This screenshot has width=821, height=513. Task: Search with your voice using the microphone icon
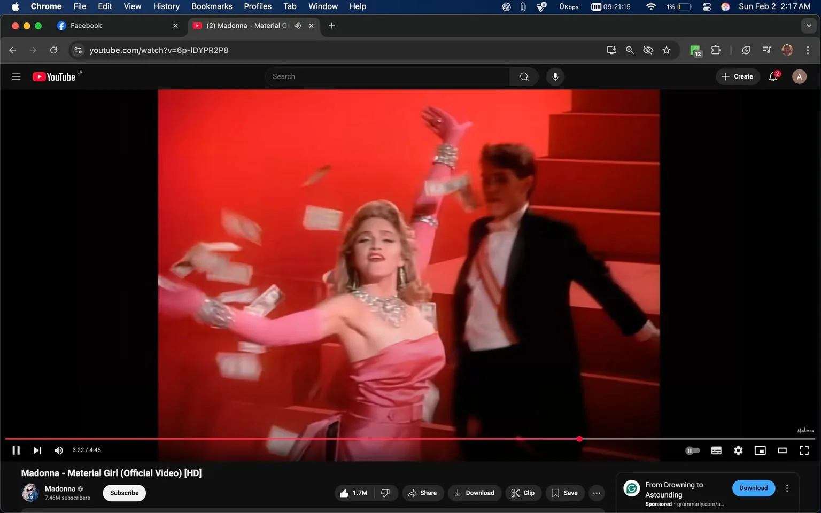[x=555, y=76]
